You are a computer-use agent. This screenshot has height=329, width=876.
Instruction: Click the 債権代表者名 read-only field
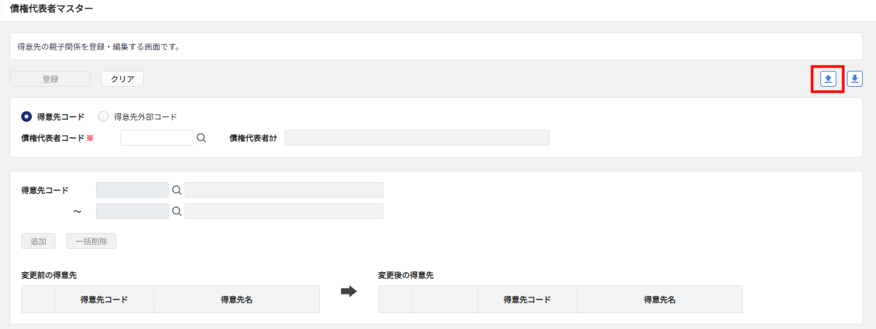point(416,138)
